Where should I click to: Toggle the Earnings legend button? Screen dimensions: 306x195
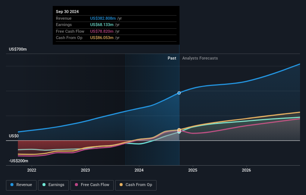tap(53, 185)
